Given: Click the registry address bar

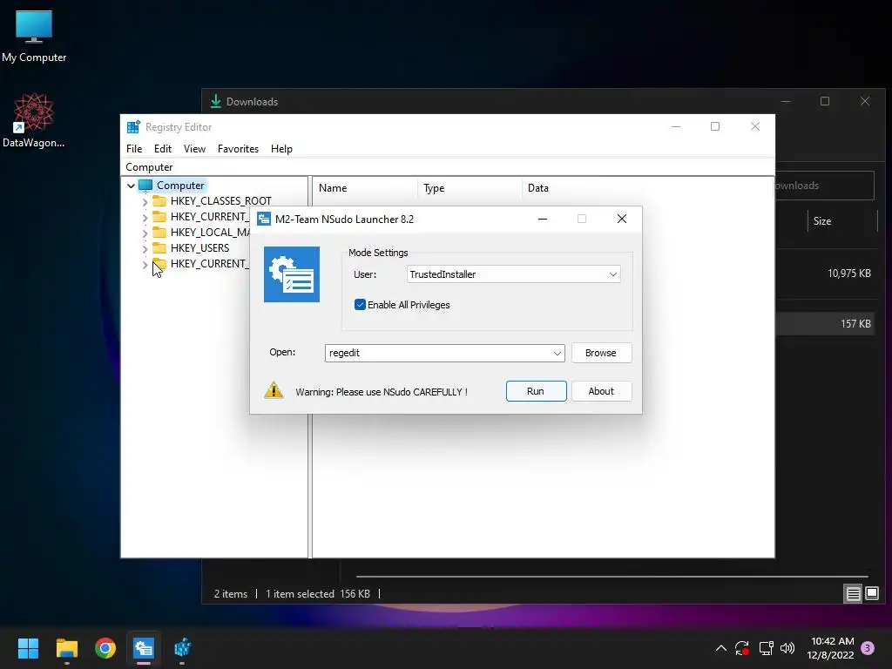Looking at the screenshot, I should [449, 167].
